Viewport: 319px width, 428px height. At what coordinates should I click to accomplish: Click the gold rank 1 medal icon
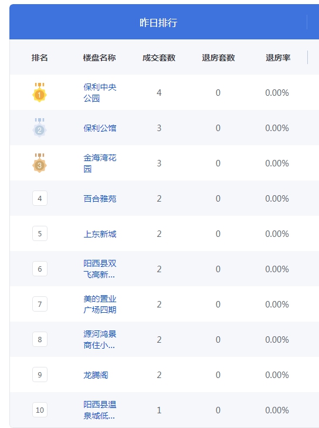[x=39, y=92]
